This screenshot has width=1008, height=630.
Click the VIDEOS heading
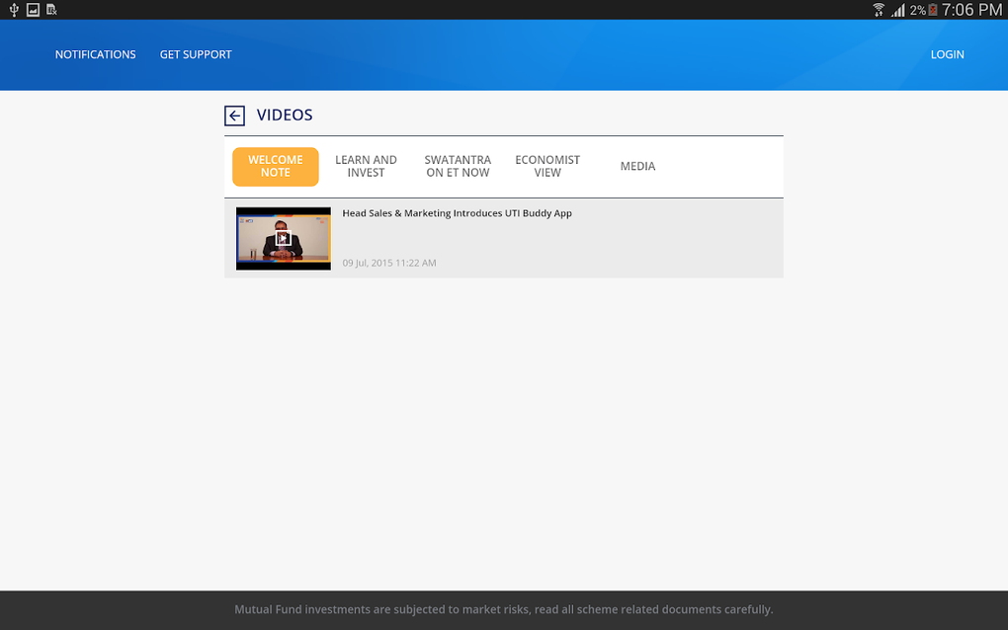285,115
